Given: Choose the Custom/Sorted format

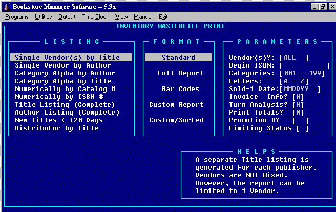Looking at the screenshot, I should (x=176, y=120).
